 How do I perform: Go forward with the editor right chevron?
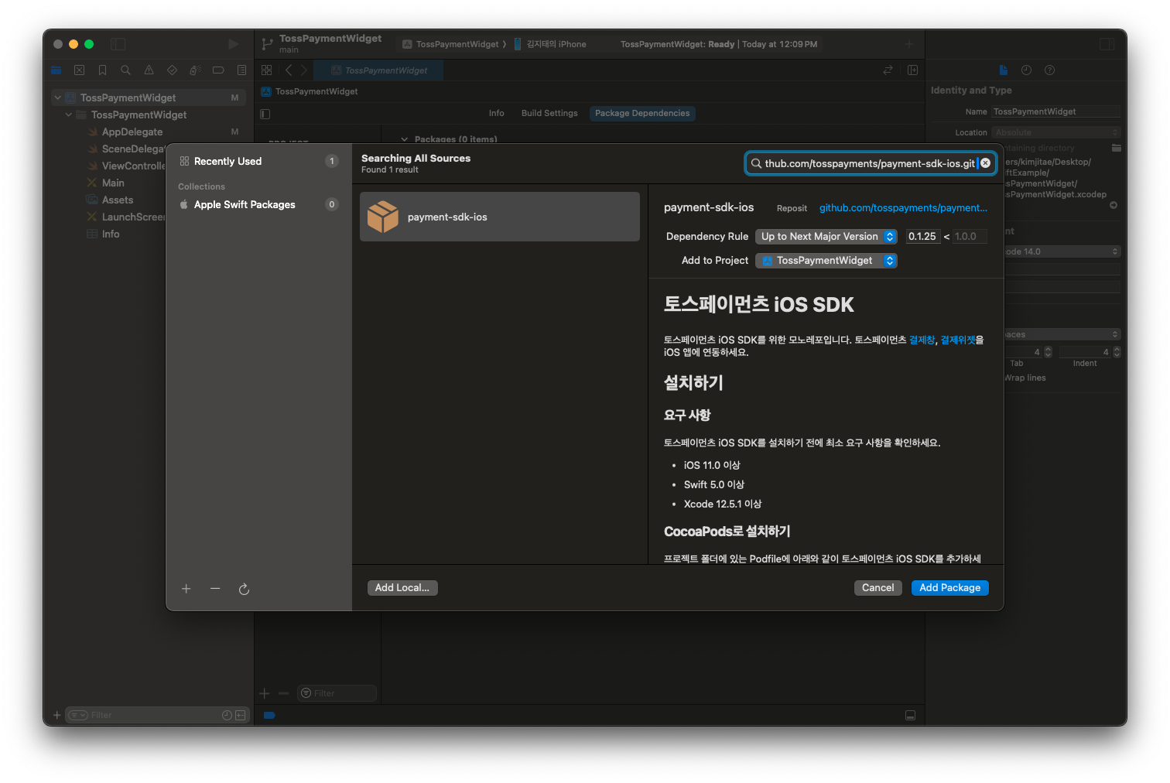304,70
